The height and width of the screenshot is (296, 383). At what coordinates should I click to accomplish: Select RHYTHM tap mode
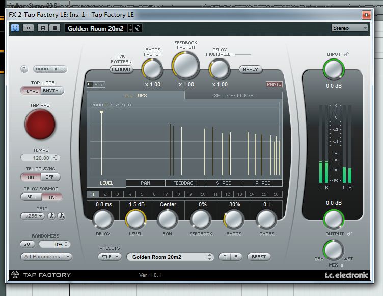point(52,91)
